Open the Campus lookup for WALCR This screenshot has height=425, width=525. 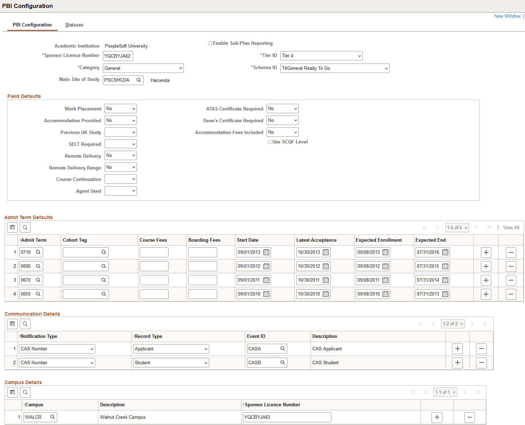(x=52, y=417)
